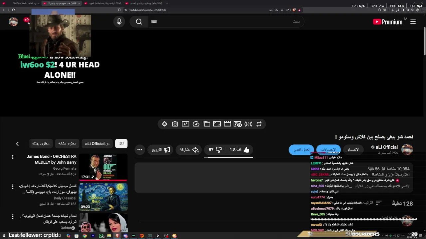Toggle the volume boost lightning icon
This screenshot has height=239, width=426.
[248, 124]
